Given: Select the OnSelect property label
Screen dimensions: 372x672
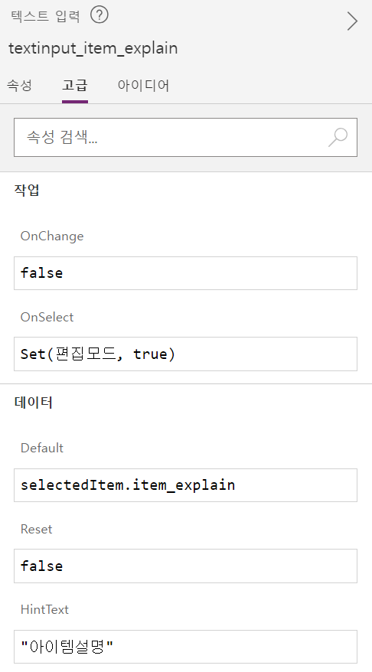Looking at the screenshot, I should (47, 317).
